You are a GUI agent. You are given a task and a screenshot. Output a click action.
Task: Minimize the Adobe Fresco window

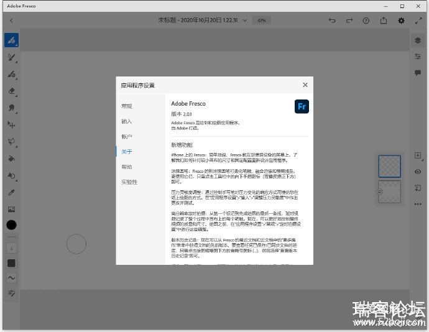click(385, 6)
